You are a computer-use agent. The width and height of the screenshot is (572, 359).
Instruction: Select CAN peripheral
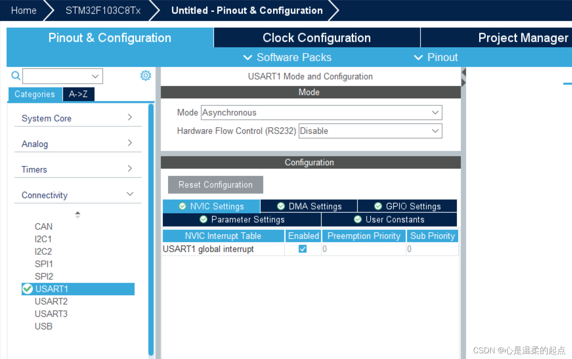coord(44,227)
